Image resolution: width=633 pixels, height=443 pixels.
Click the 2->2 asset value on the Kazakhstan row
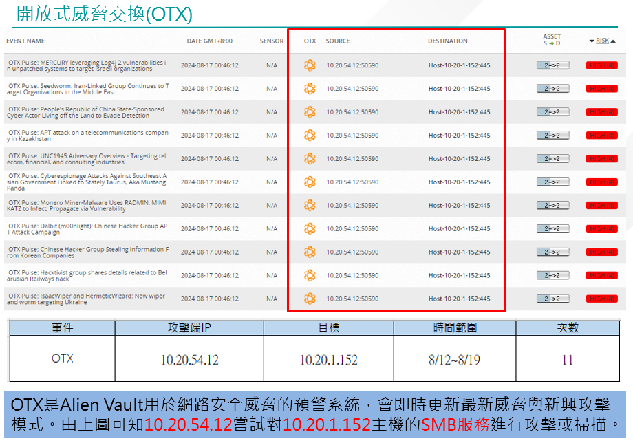tap(552, 136)
